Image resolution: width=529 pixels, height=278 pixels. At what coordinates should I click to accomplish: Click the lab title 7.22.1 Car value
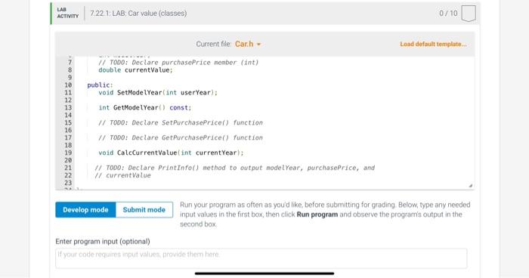coord(138,13)
